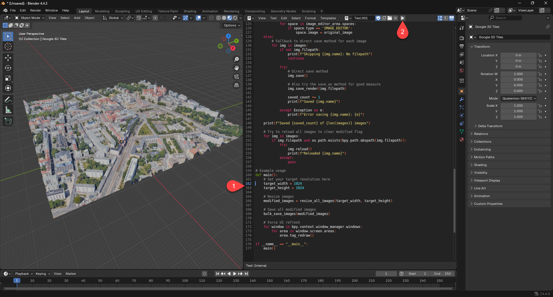
Task: Toggle syntax highlighting in the text editor
Action: tap(452, 18)
